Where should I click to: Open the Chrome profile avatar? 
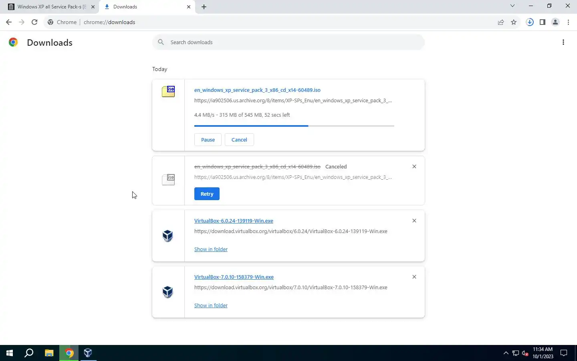[555, 22]
